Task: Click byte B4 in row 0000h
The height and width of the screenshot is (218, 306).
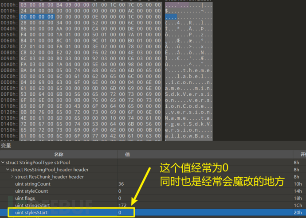Action: 59,5
